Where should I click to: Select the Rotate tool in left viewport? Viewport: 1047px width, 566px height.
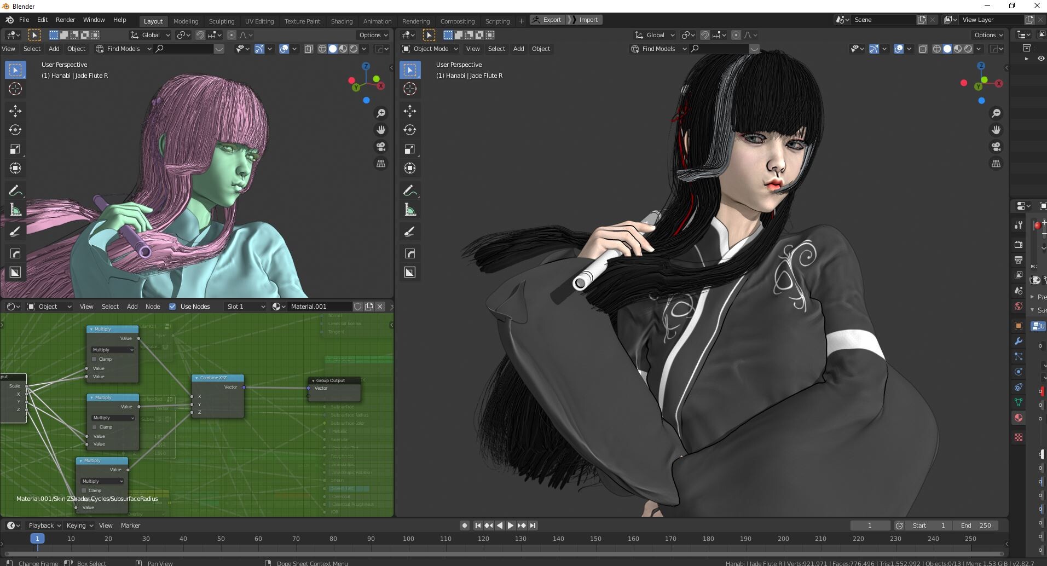[15, 130]
